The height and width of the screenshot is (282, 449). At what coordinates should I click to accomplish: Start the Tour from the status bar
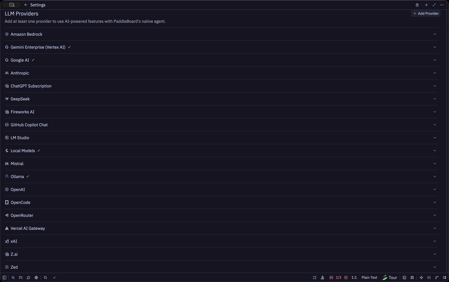(390, 278)
